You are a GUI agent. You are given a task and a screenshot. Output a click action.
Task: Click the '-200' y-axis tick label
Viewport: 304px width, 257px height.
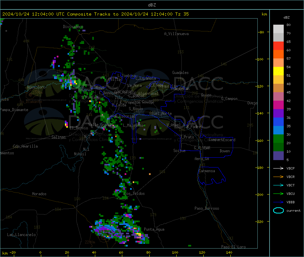click(x=259, y=195)
